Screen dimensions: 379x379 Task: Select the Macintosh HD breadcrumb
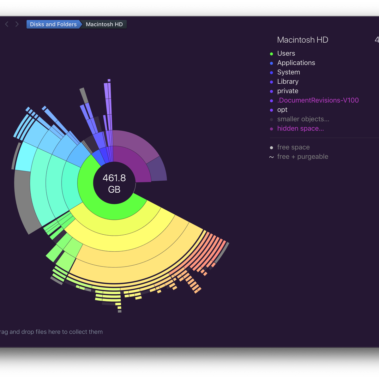click(x=104, y=24)
